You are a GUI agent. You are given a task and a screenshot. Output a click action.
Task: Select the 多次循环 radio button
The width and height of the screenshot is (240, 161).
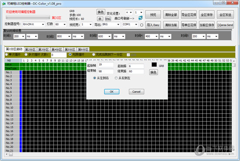26,55
